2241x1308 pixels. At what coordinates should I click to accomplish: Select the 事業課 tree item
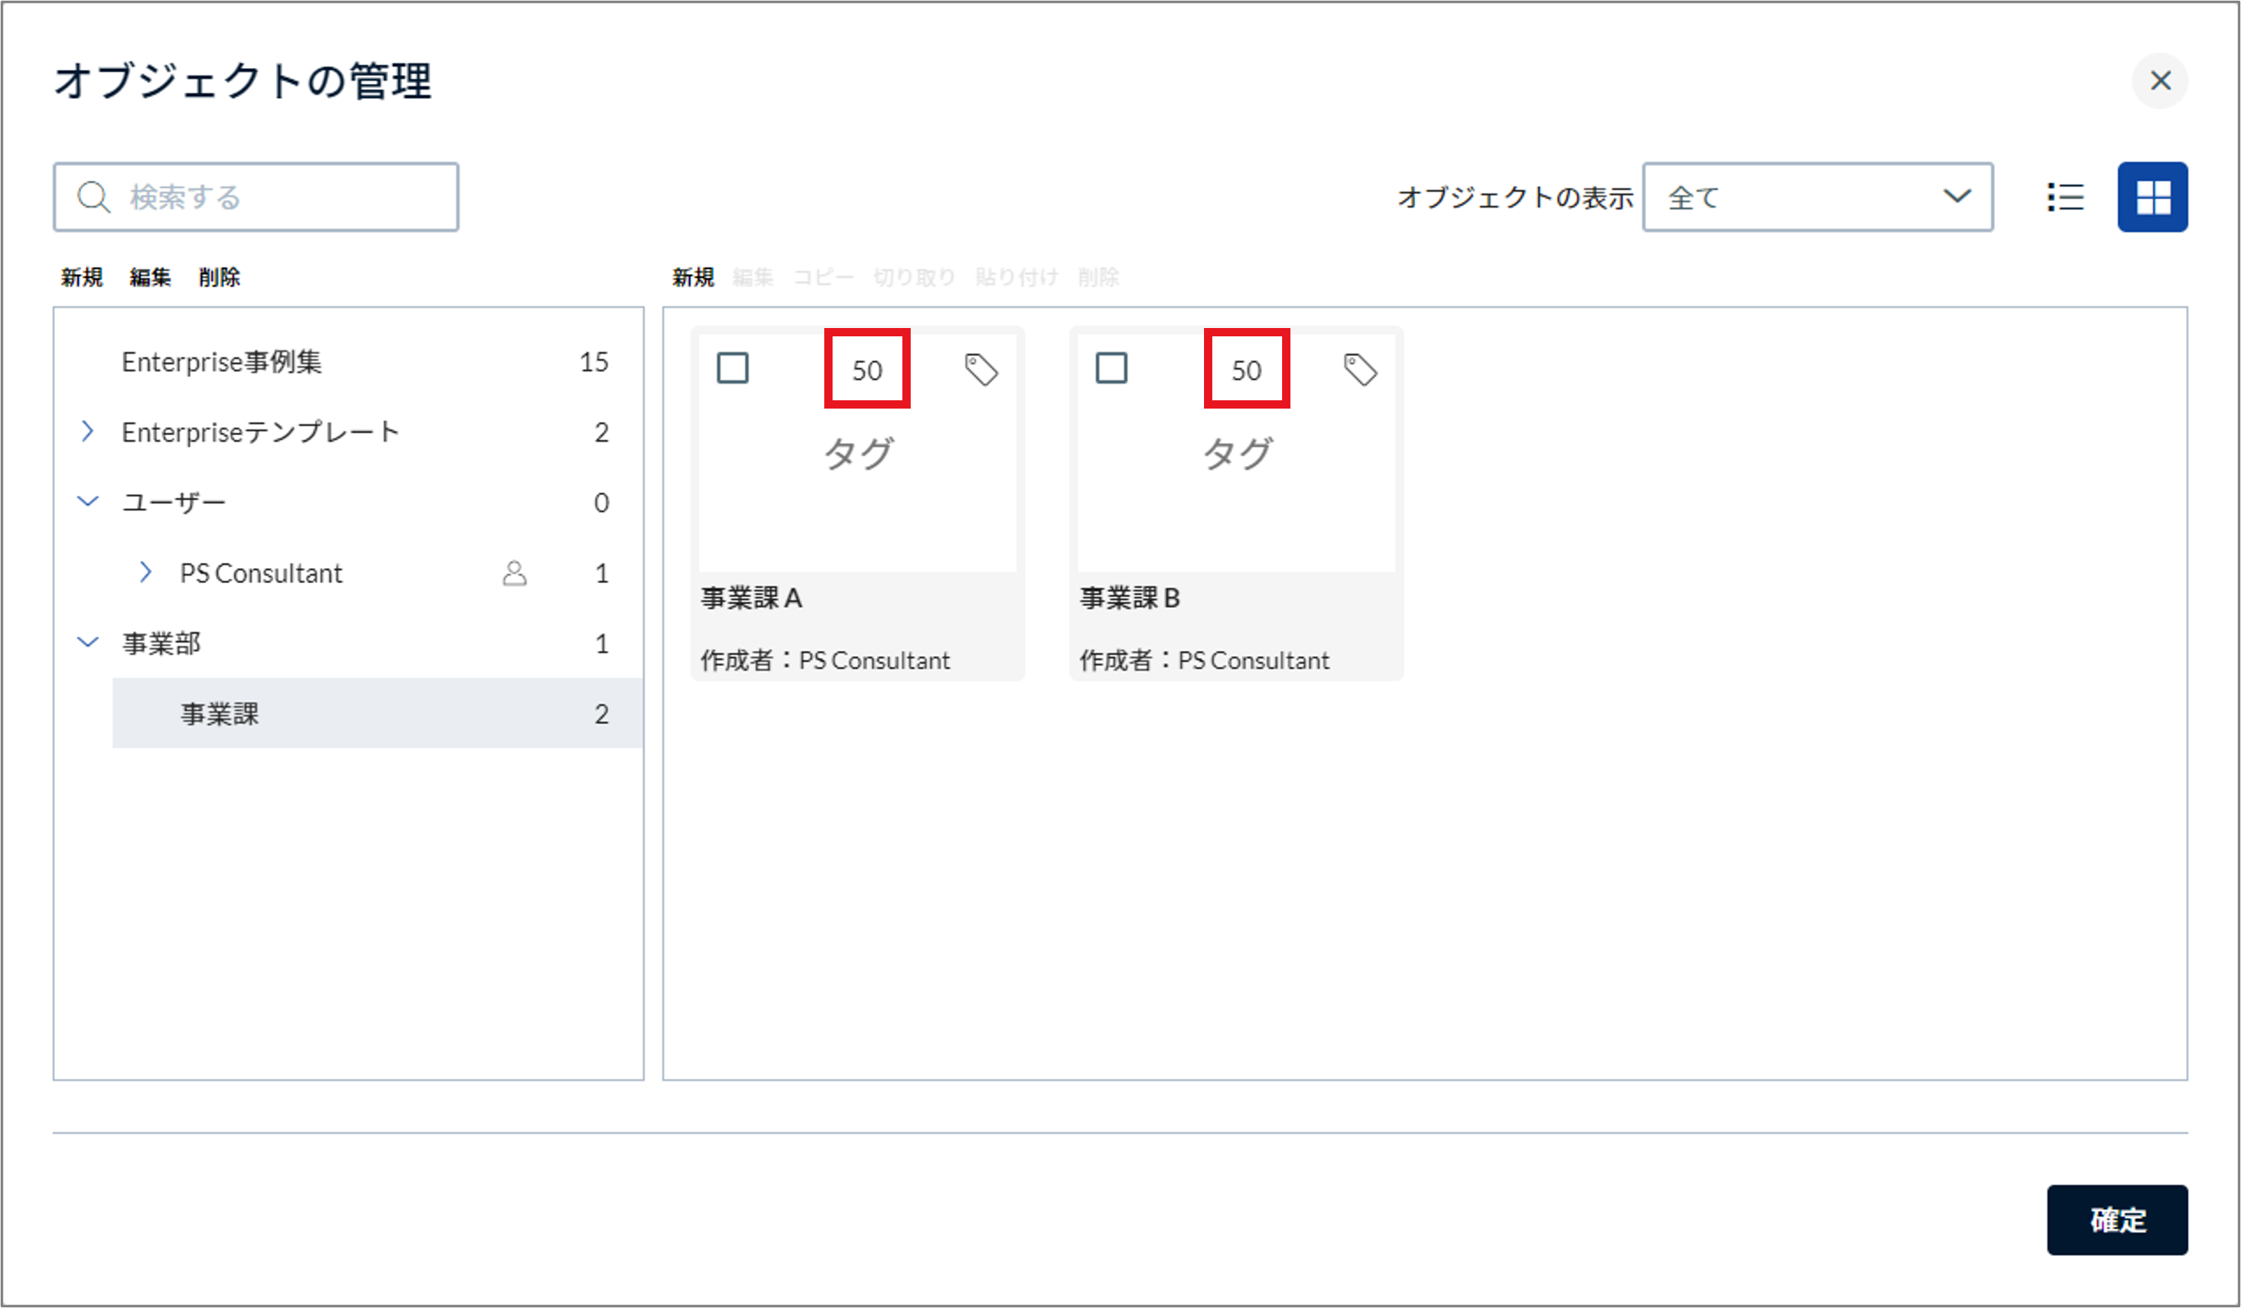(x=219, y=713)
